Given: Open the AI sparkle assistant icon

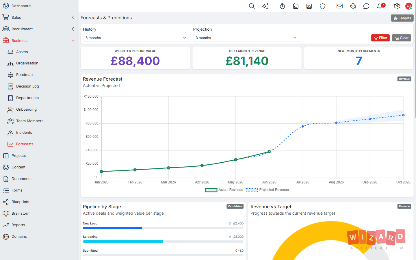Looking at the screenshot, I should [x=265, y=6].
